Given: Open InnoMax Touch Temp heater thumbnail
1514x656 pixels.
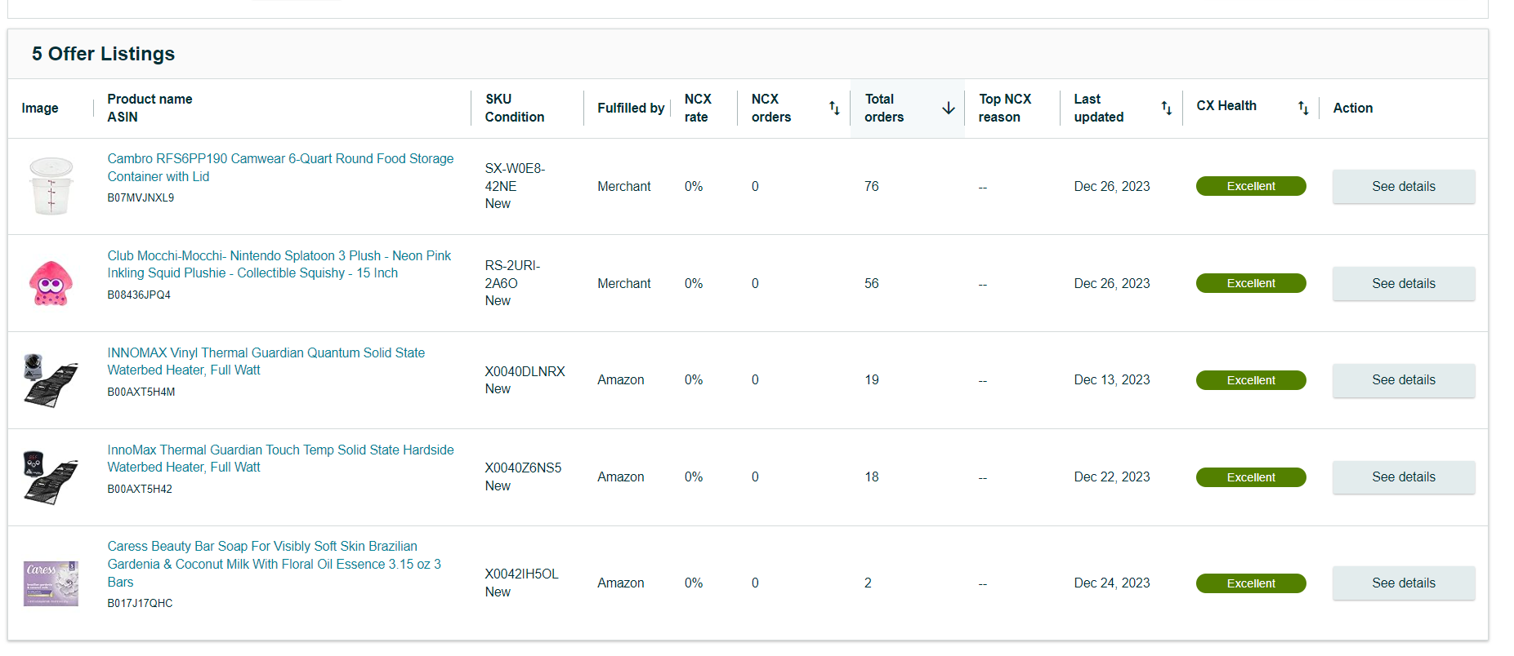Looking at the screenshot, I should pos(51,477).
